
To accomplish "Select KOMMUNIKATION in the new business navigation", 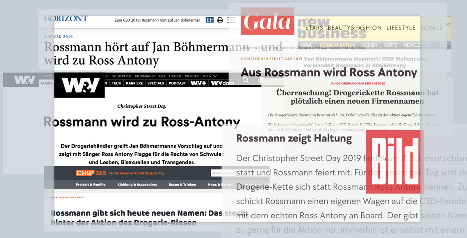I will click(337, 45).
